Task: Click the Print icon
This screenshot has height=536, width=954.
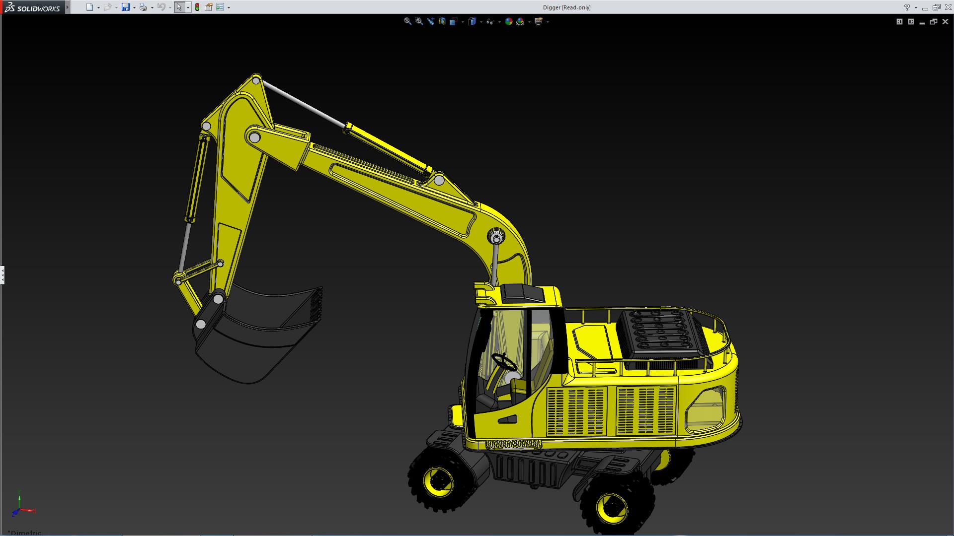Action: tap(143, 7)
